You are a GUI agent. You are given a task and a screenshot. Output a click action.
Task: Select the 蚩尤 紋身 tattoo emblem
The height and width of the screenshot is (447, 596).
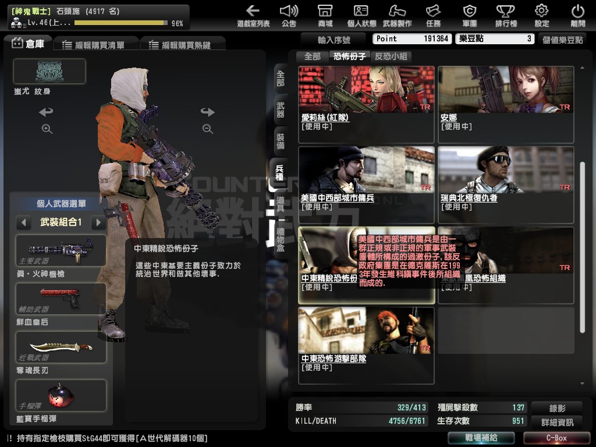49,71
